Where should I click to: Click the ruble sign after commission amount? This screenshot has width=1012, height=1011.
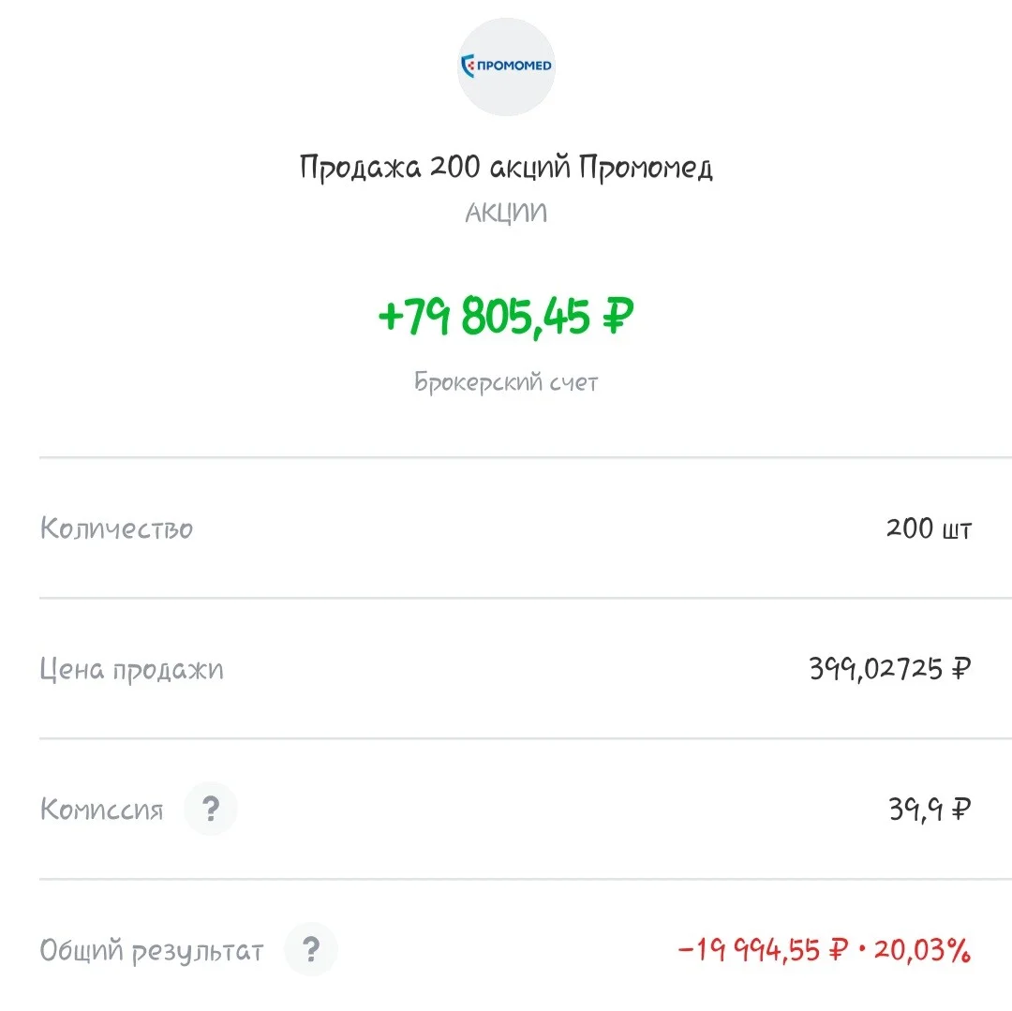[x=961, y=809]
